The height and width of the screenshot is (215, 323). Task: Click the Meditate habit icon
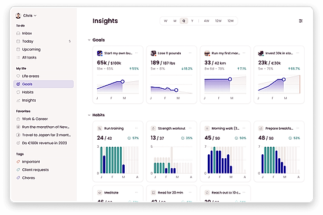coord(99,193)
